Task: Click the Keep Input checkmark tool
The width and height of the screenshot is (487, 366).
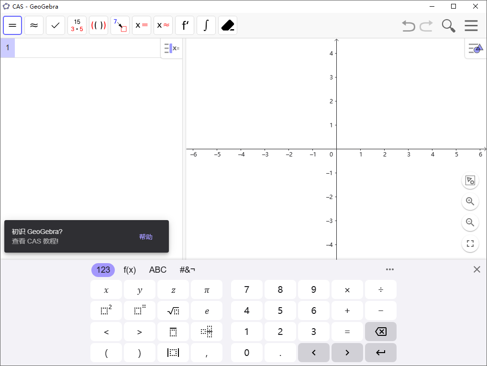Action: (x=55, y=25)
